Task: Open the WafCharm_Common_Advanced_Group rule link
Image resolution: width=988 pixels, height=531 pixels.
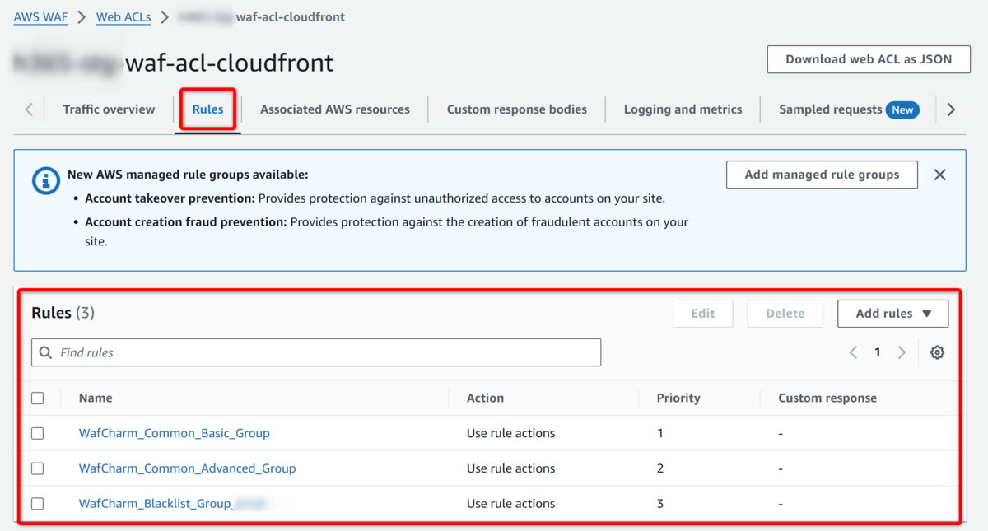Action: (x=187, y=468)
